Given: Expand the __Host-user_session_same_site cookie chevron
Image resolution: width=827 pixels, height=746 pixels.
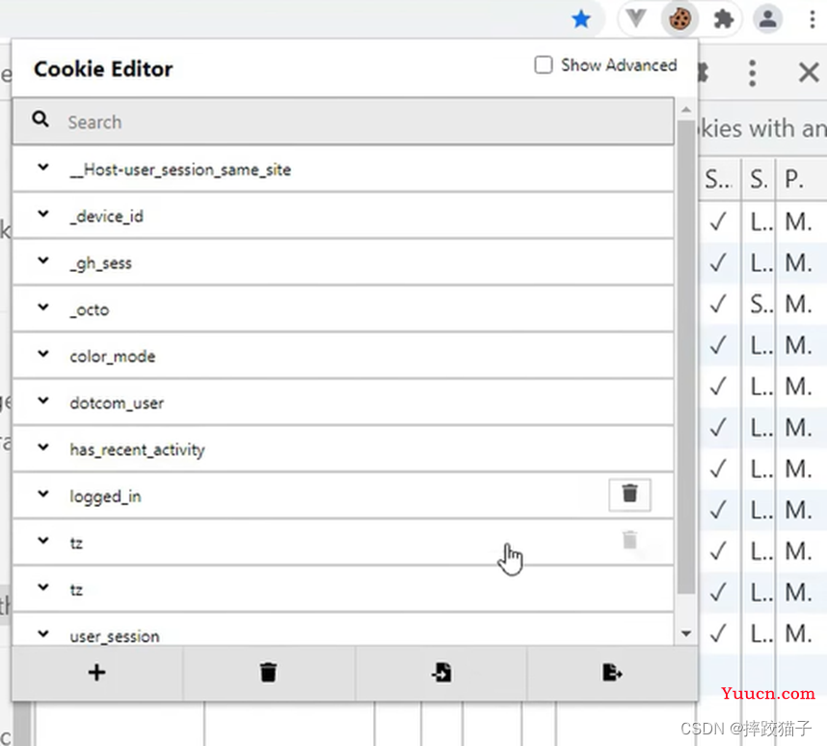Looking at the screenshot, I should click(43, 168).
